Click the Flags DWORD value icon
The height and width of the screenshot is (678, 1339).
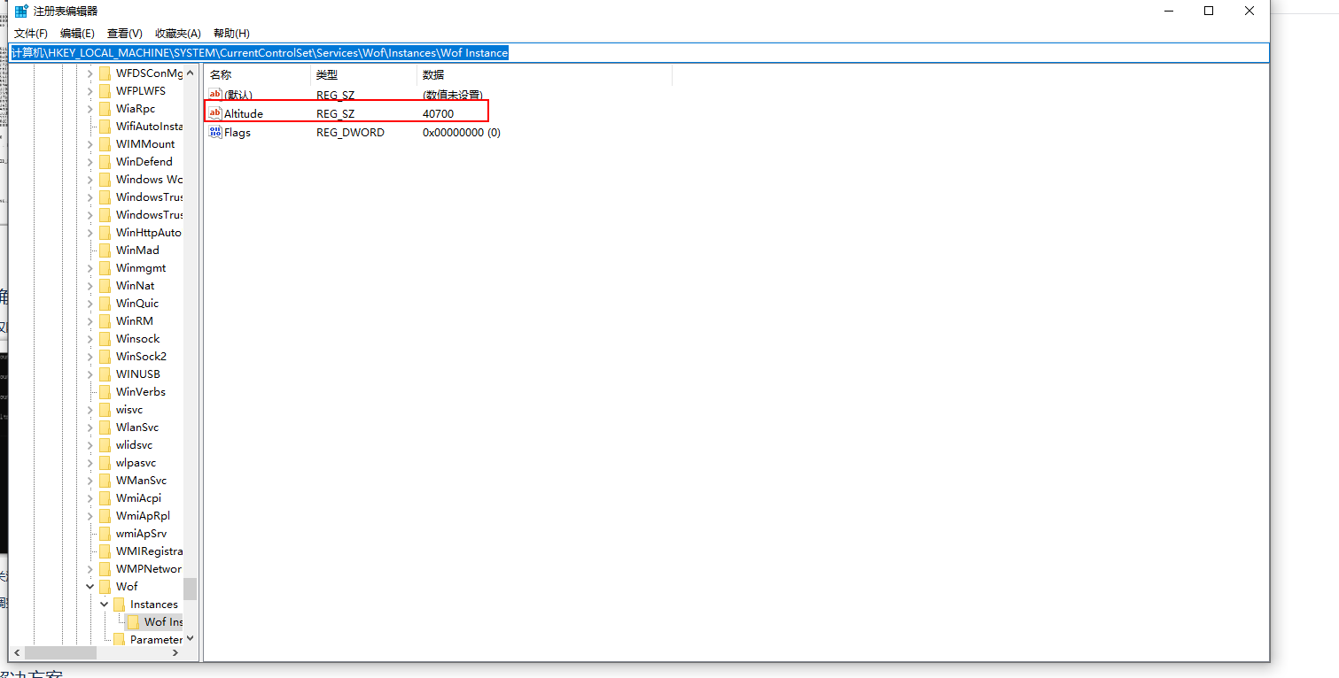[x=214, y=132]
